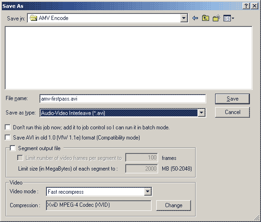Click the 'frames' unit label
This screenshot has height=222, width=261.
tap(169, 158)
